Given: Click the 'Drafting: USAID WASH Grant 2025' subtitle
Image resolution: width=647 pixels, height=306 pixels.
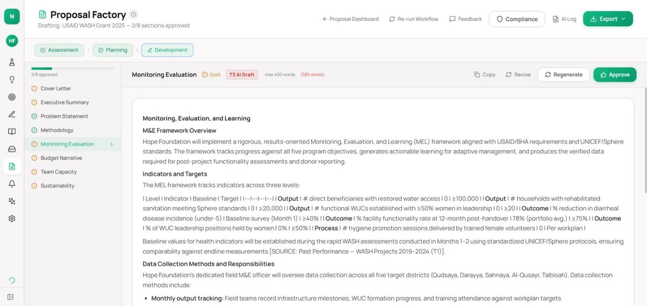Looking at the screenshot, I should point(84,25).
